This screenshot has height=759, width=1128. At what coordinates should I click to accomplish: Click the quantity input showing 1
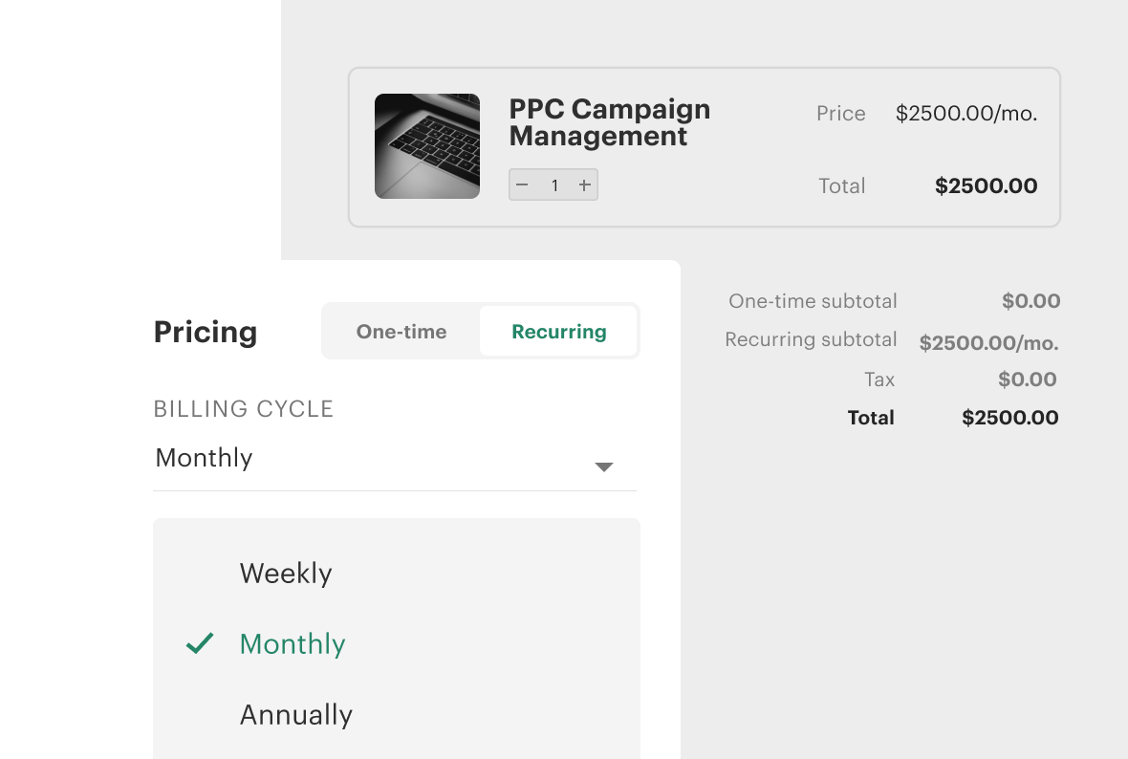[553, 184]
